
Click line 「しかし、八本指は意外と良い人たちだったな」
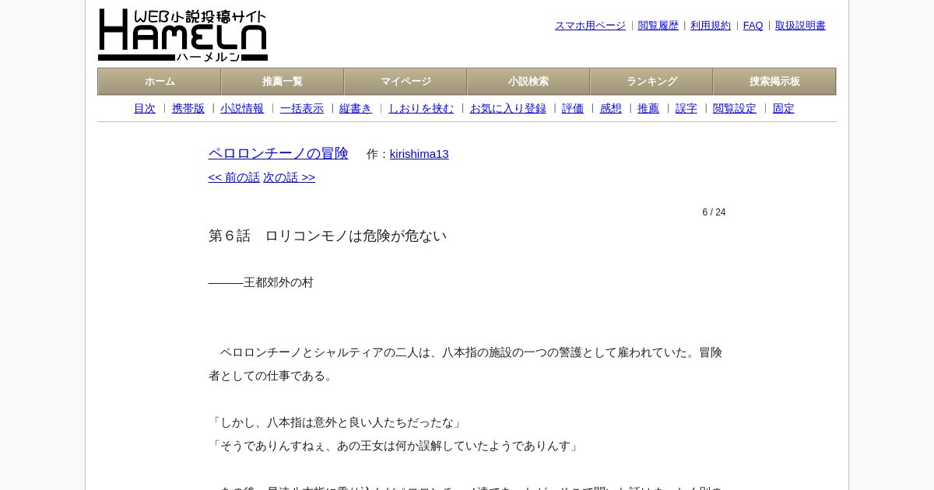point(337,422)
